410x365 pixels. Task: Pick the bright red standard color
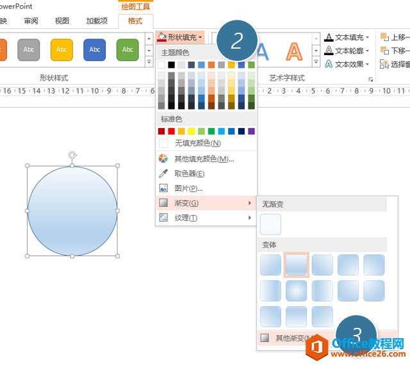pos(171,131)
